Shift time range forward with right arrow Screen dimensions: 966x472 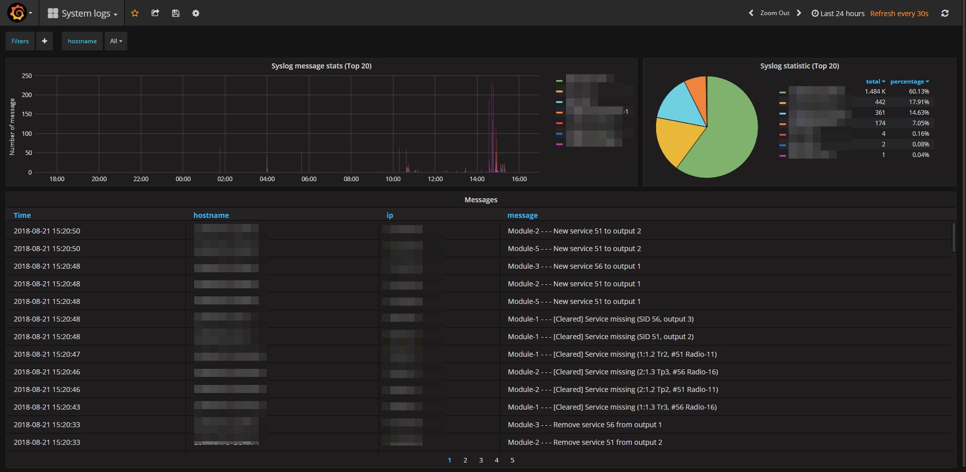click(799, 13)
